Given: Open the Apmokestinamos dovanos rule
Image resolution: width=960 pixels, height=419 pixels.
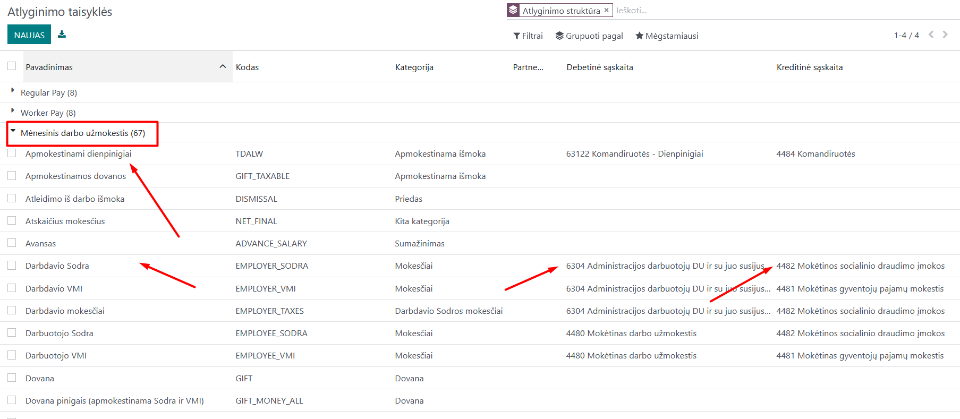Looking at the screenshot, I should pos(75,176).
